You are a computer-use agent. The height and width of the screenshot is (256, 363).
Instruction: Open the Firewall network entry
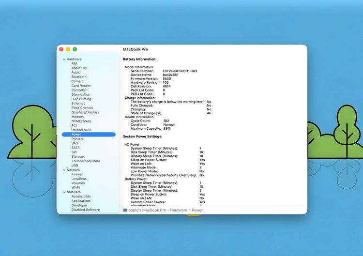click(x=77, y=174)
